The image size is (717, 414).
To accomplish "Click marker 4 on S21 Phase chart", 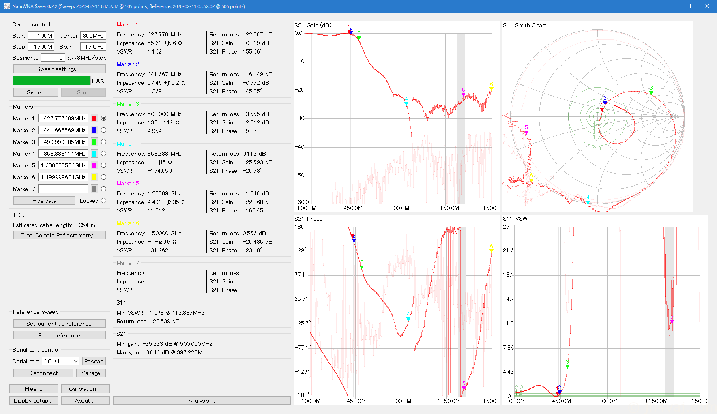I will pos(408,319).
